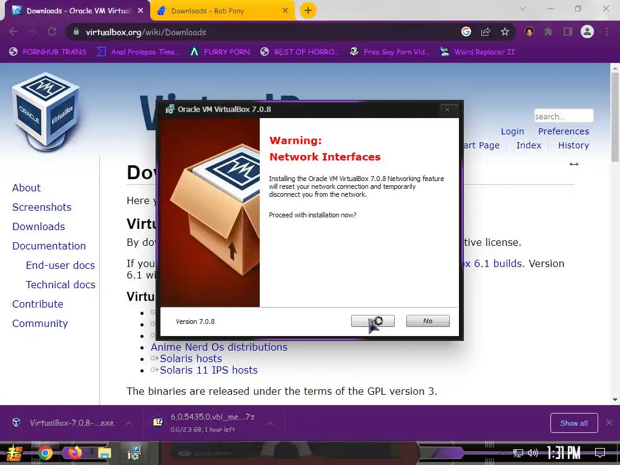Screen dimensions: 620x465
Task: Open File Explorer from the taskbar
Action: (104, 453)
